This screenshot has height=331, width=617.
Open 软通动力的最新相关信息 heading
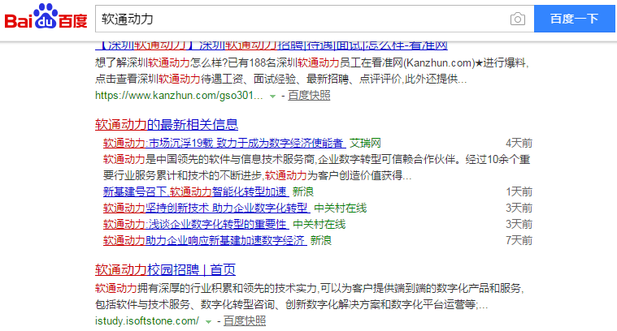point(167,124)
